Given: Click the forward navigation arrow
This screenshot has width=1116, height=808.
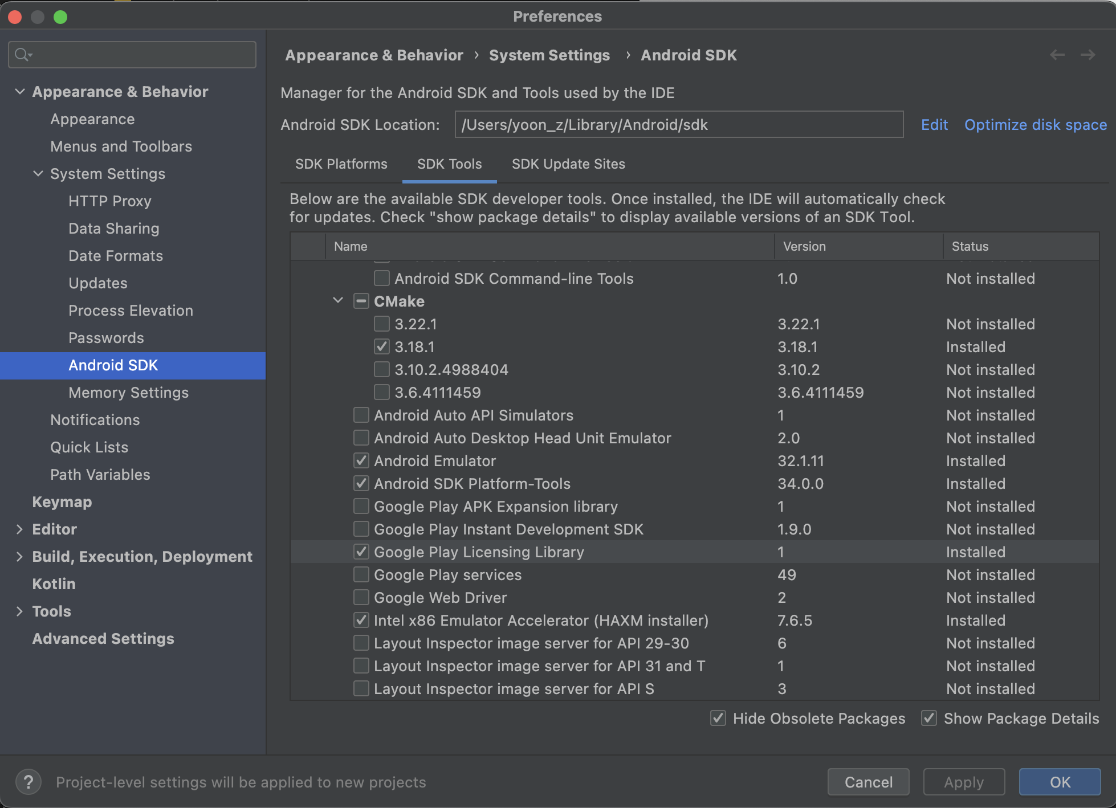Looking at the screenshot, I should point(1088,55).
